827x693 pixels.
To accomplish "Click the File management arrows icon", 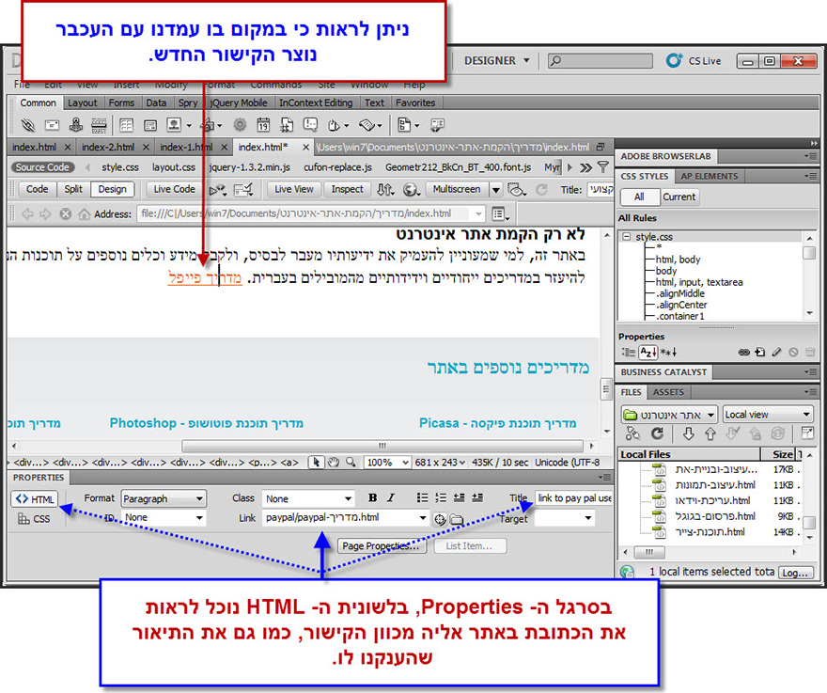I will click(385, 190).
